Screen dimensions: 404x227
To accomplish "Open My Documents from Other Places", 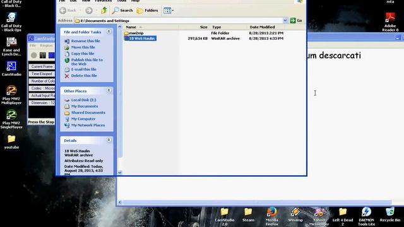I will pos(84,107).
